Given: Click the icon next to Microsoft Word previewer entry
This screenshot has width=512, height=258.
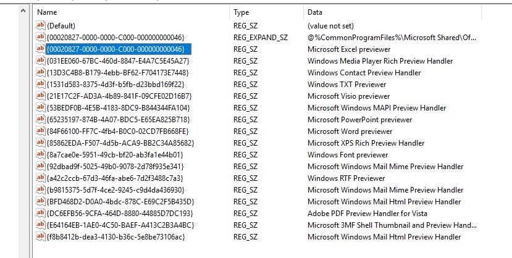Looking at the screenshot, I should [x=41, y=131].
